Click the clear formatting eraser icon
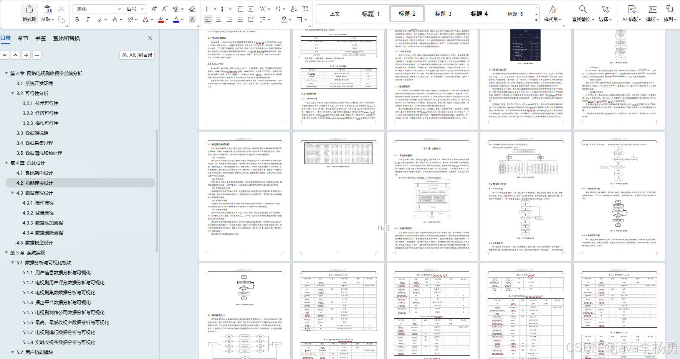The height and width of the screenshot is (359, 680). coord(192,9)
